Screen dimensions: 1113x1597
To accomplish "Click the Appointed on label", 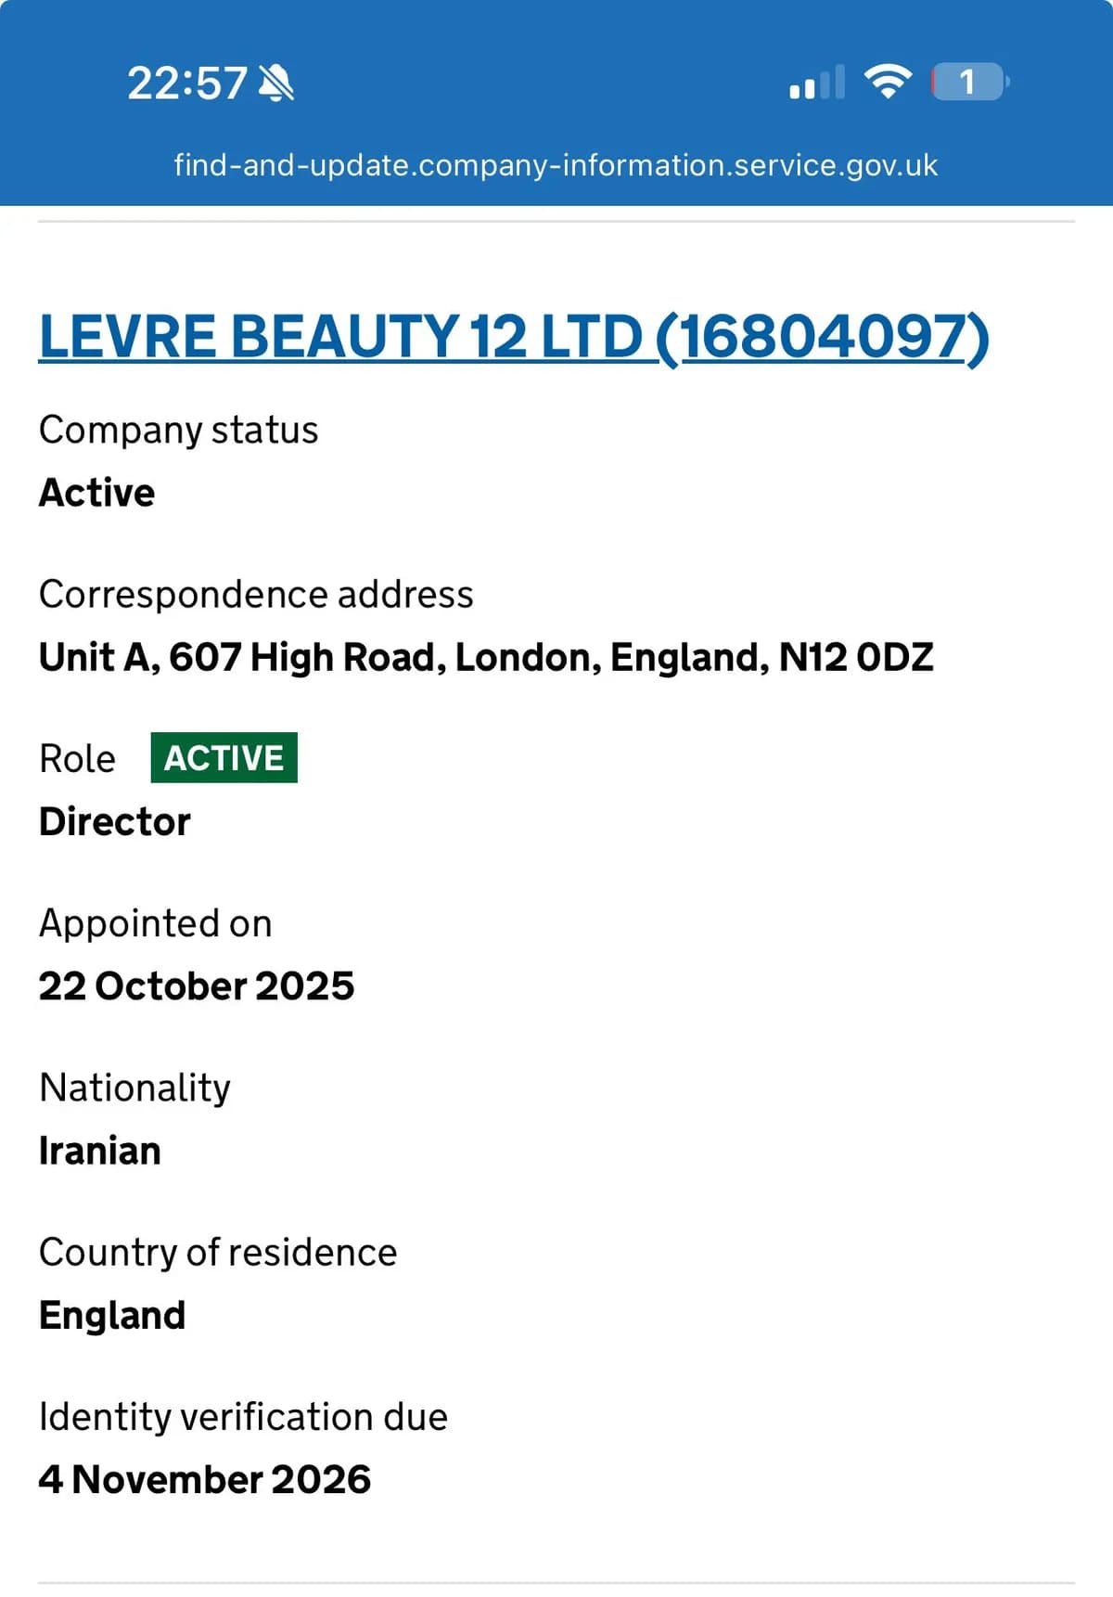I will click(x=156, y=923).
